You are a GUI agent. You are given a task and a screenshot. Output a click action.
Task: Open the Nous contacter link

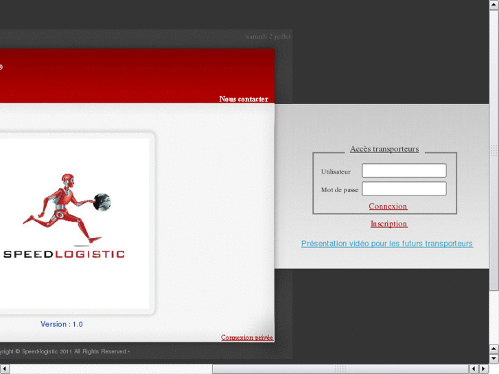(244, 99)
